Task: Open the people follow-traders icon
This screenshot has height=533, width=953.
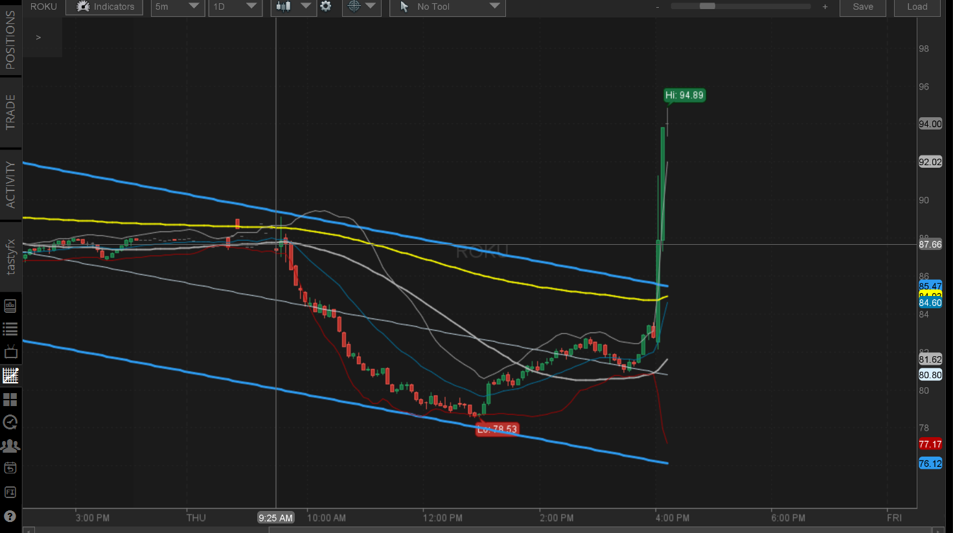Action: 10,446
